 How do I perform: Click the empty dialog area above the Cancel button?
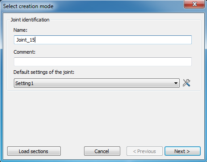coord(102,119)
